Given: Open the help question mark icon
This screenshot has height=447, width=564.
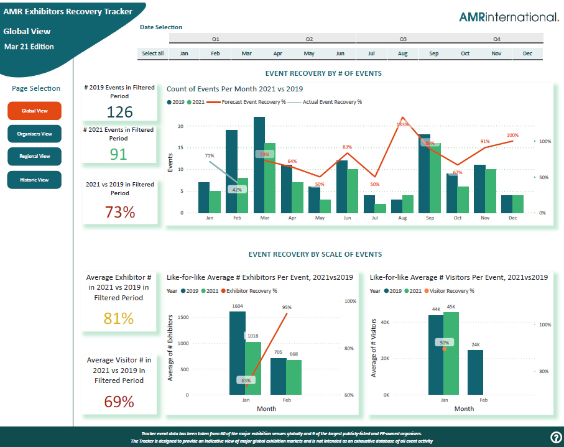Looking at the screenshot, I should [556, 437].
